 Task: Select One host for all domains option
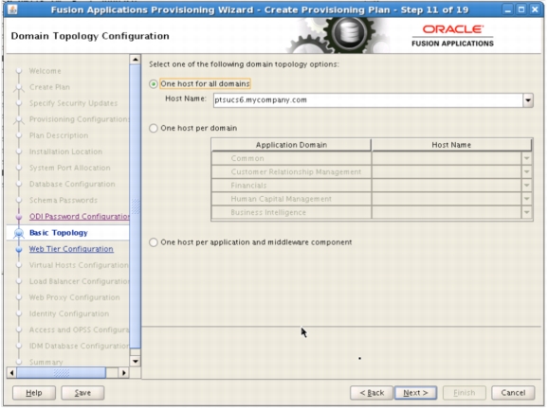point(154,84)
